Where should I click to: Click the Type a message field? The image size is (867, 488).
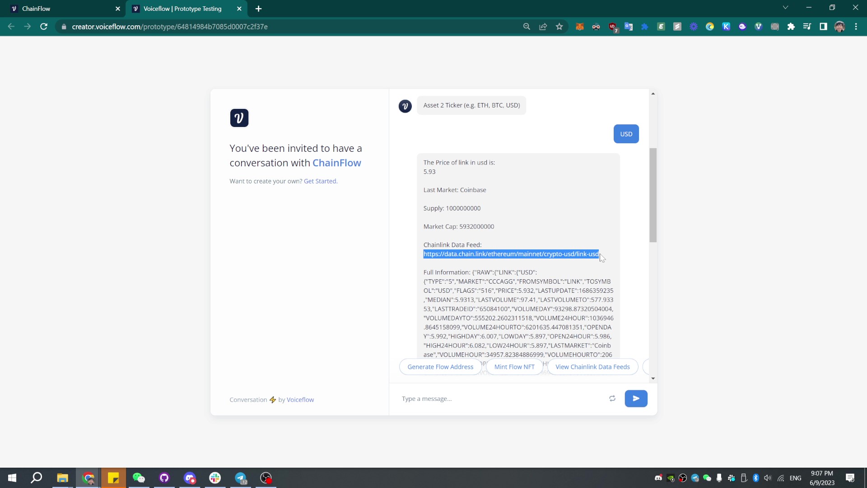click(x=501, y=399)
